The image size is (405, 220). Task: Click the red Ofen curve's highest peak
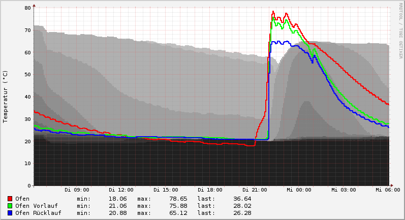tap(273, 11)
